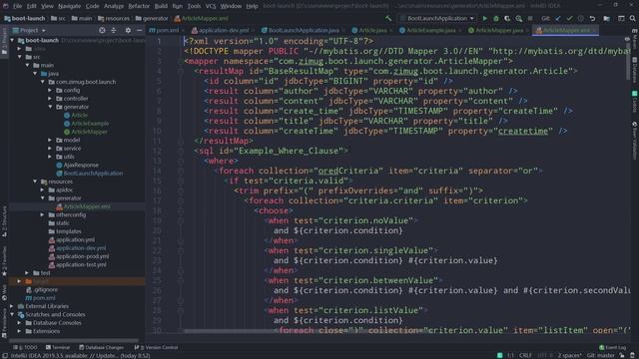Expand the controller package
The height and width of the screenshot is (359, 639).
(x=50, y=99)
